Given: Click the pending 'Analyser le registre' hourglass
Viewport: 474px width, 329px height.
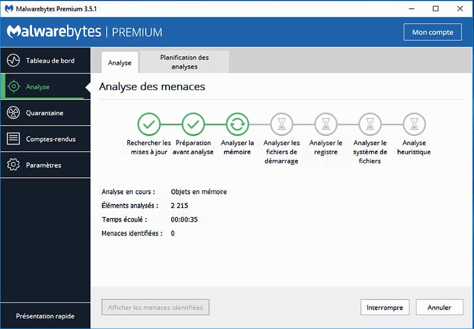Looking at the screenshot, I should (325, 124).
